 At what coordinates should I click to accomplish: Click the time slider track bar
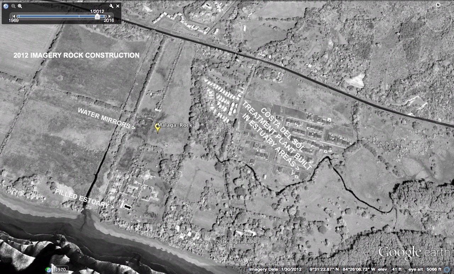pyautogui.click(x=53, y=16)
